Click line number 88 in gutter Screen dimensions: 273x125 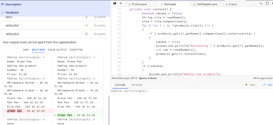pos(119,74)
